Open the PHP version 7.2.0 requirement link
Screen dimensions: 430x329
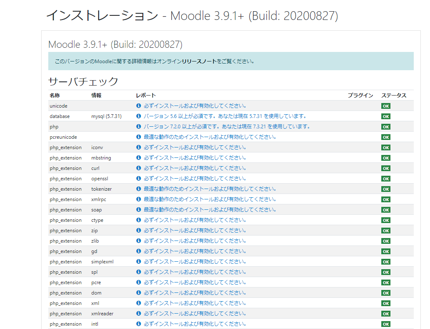coord(227,126)
